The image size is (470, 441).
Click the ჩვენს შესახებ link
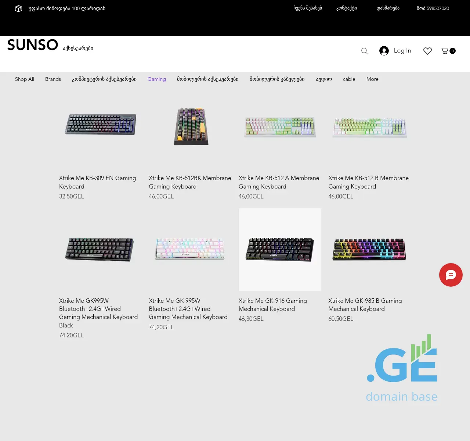[307, 8]
